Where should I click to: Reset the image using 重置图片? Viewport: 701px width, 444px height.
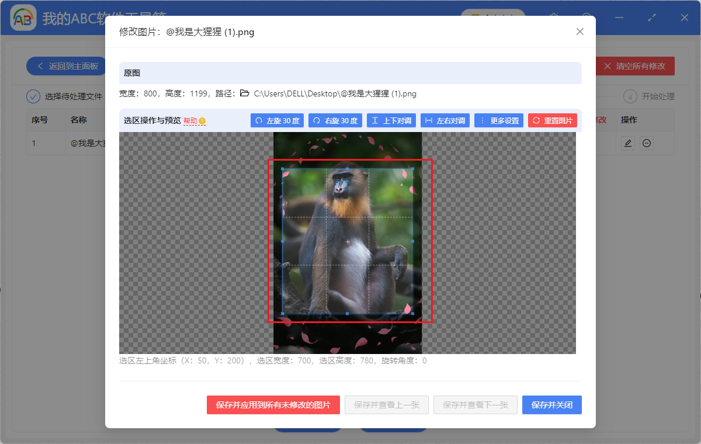[x=552, y=120]
